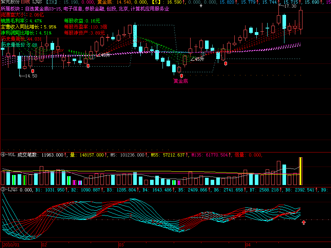Click the 17.30 high price label
The width and height of the screenshot is (331, 248).
click(x=290, y=6)
